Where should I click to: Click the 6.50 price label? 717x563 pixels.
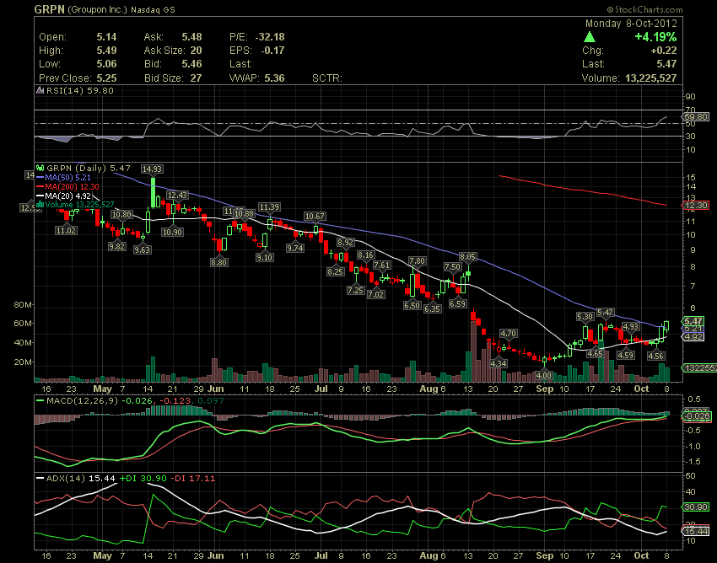tap(412, 305)
